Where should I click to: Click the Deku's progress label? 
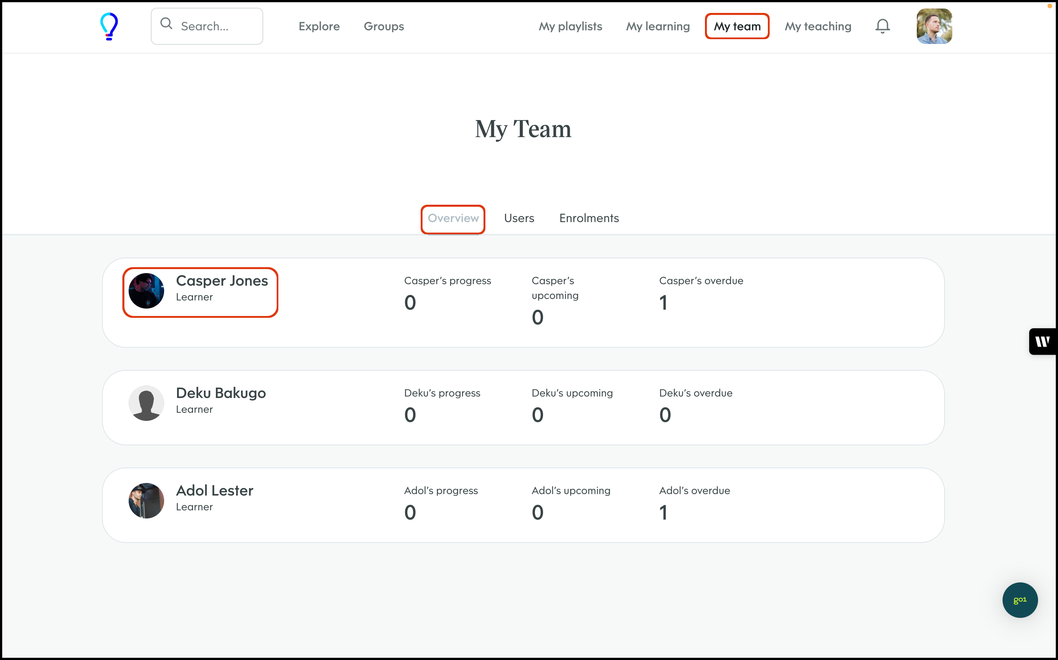tap(442, 393)
